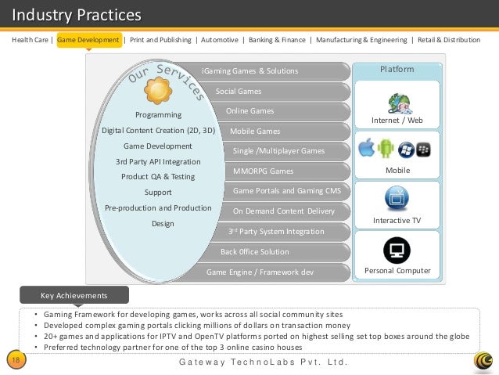499x375 pixels.
Task: Click the Apple logo icon
Action: pyautogui.click(x=366, y=147)
